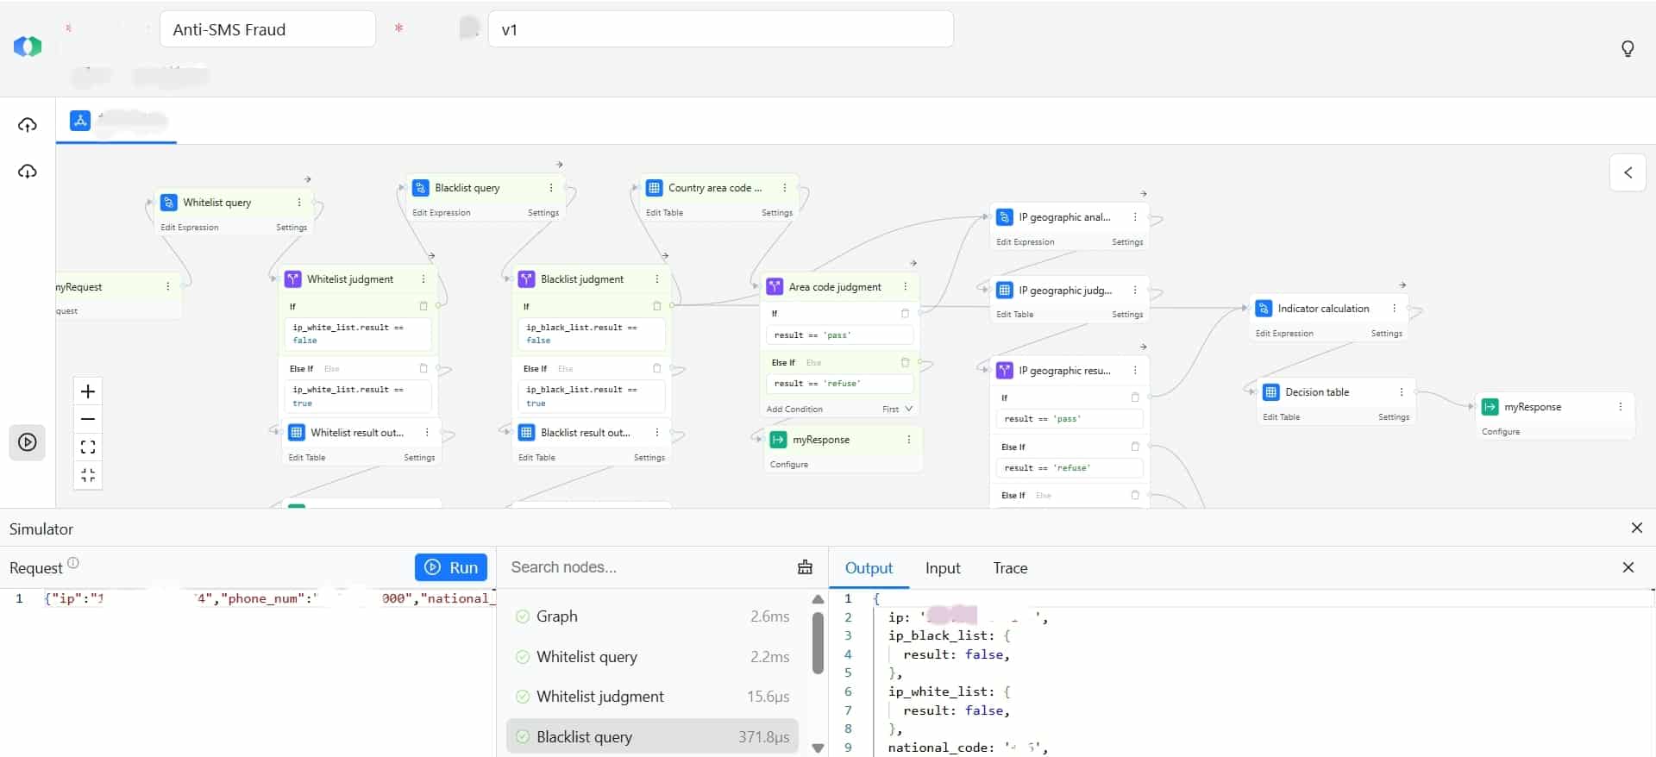Click the Search nodes input field

coord(647,567)
